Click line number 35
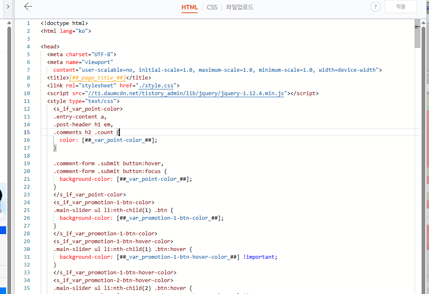 27,288
